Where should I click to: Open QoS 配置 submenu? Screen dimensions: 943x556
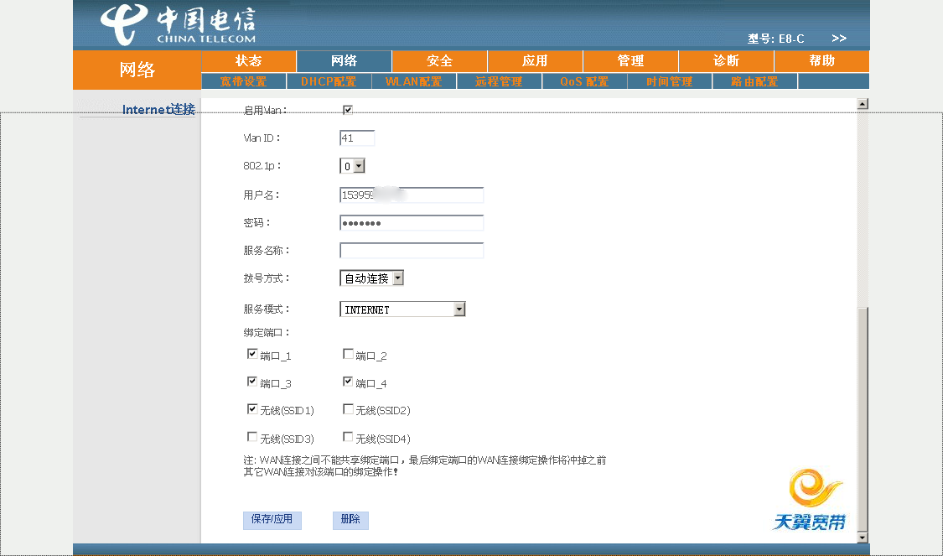(584, 81)
